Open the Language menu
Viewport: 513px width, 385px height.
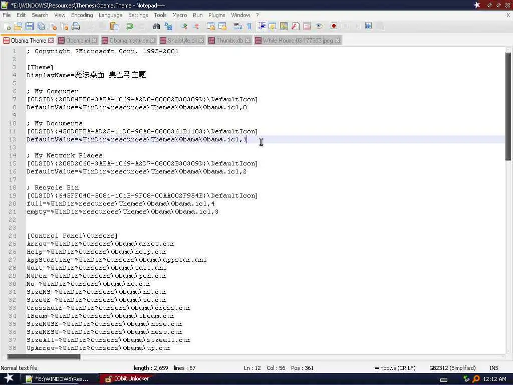pyautogui.click(x=110, y=15)
